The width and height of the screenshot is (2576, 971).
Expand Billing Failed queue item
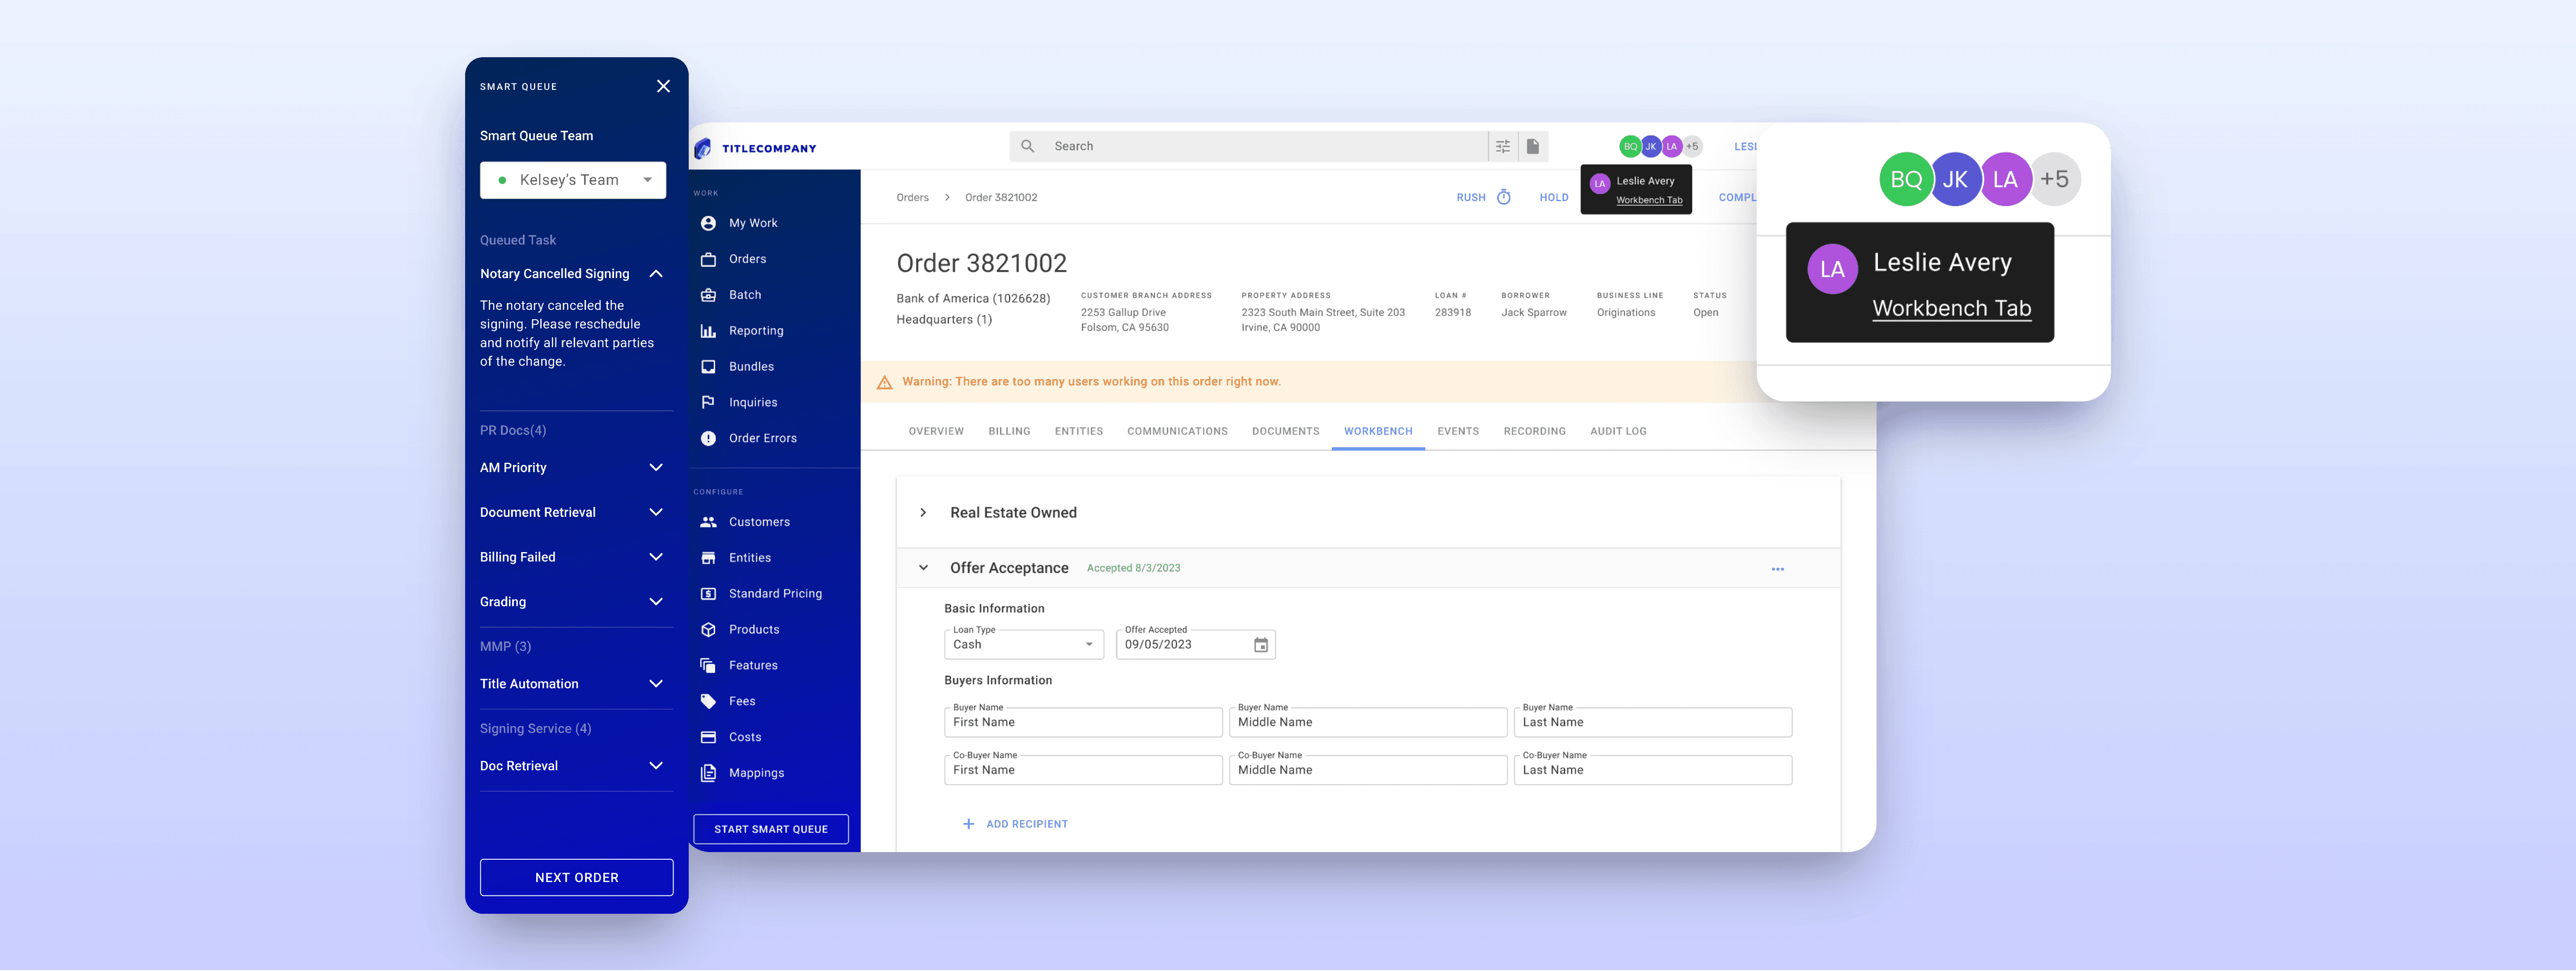pyautogui.click(x=656, y=557)
